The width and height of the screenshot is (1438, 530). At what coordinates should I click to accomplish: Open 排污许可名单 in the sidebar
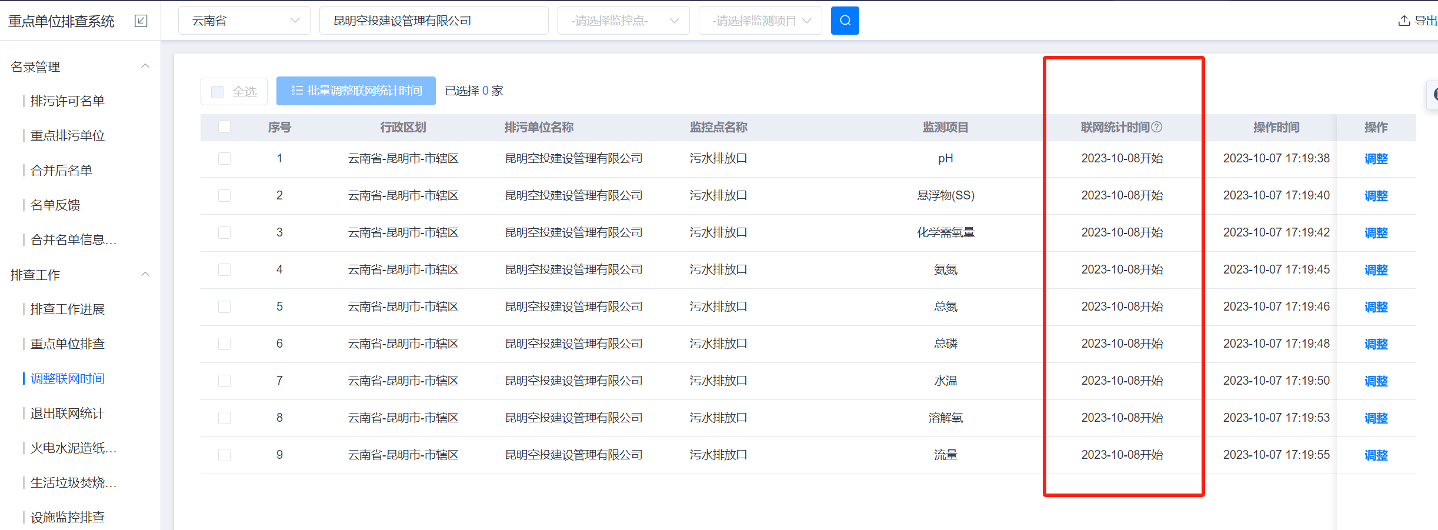pos(68,101)
